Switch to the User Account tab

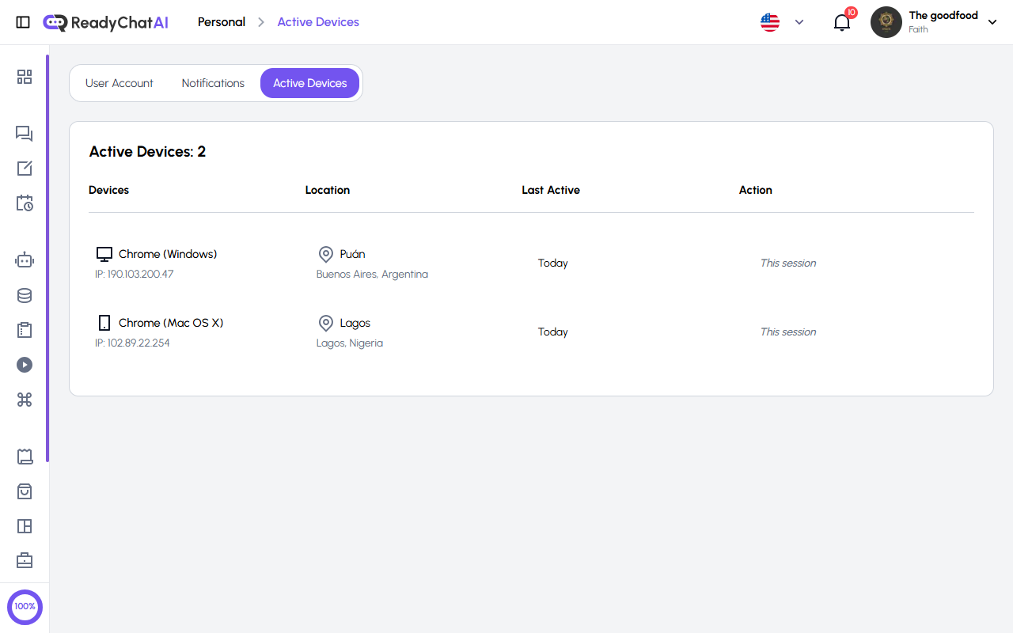[120, 82]
